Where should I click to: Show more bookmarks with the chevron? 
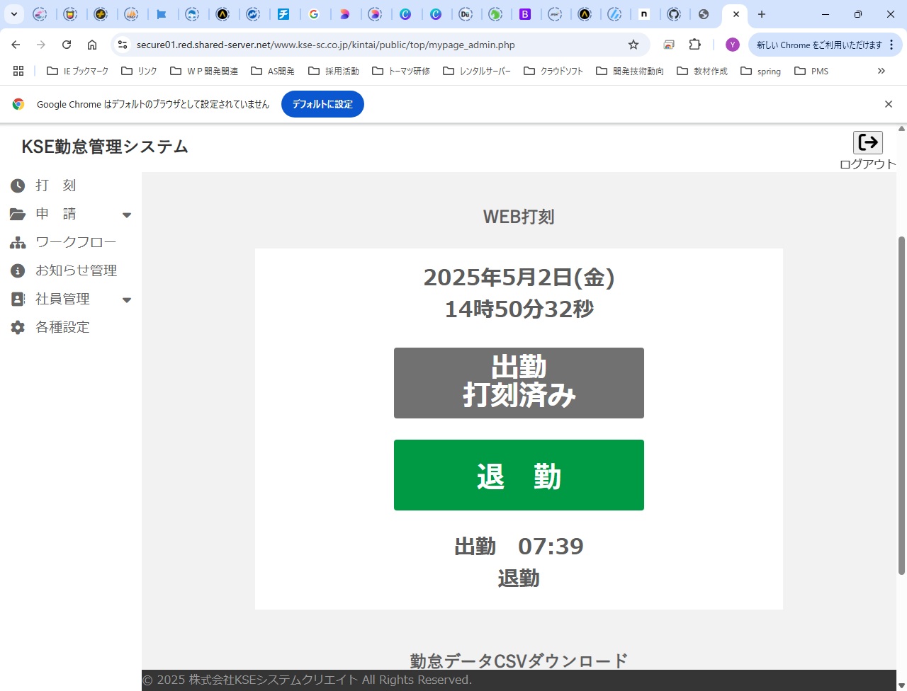tap(881, 71)
